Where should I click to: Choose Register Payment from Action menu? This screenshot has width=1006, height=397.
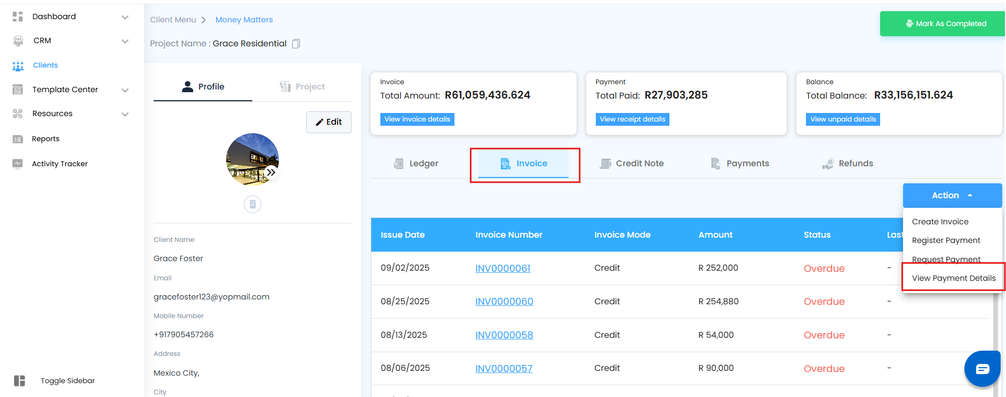[946, 240]
